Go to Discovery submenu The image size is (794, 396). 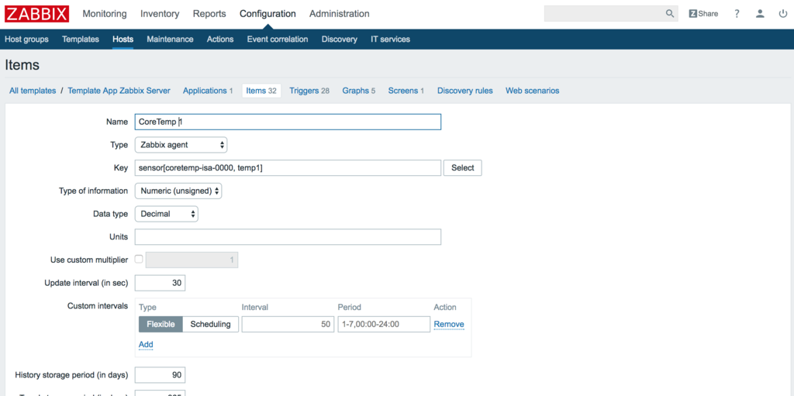click(340, 39)
